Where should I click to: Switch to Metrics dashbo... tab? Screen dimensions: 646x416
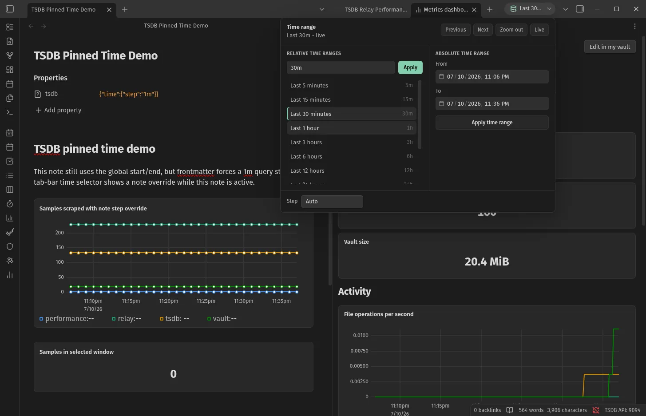coord(446,9)
